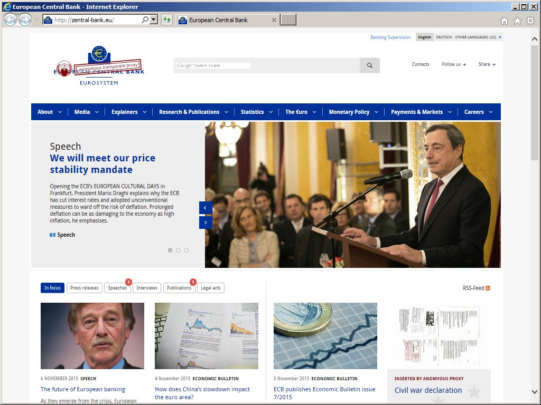Close the European Central Bank tab
This screenshot has height=405, width=541.
point(274,20)
